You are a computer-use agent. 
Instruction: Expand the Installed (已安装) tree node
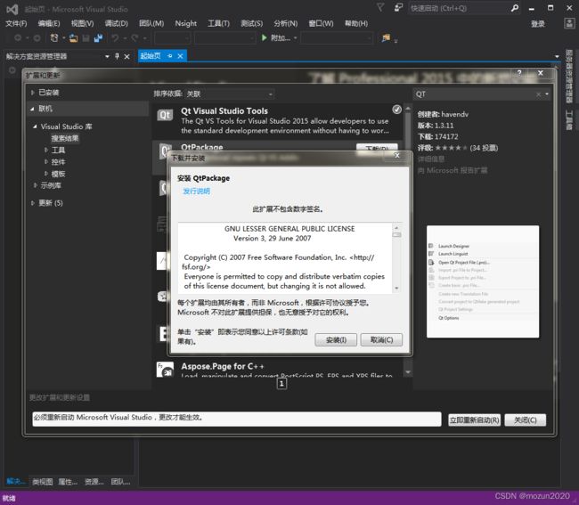click(x=32, y=93)
